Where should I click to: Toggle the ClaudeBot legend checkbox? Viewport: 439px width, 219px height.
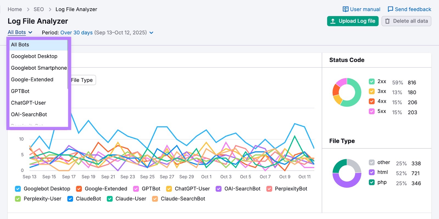70,199
